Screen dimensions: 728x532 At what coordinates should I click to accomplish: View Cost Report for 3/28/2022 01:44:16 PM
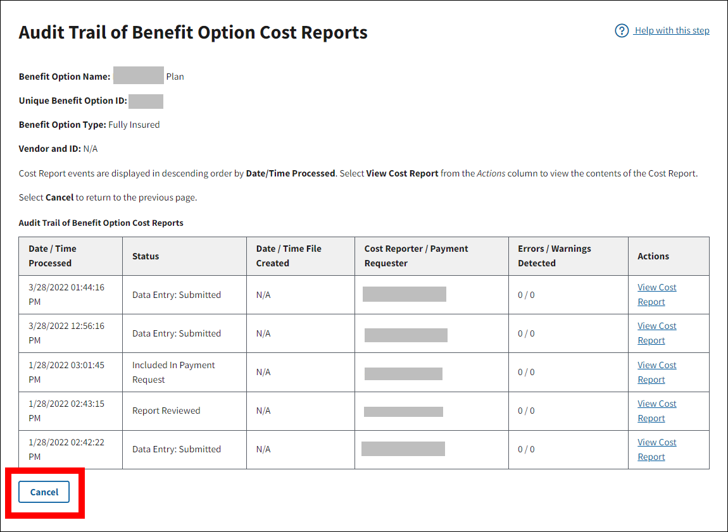pos(656,294)
